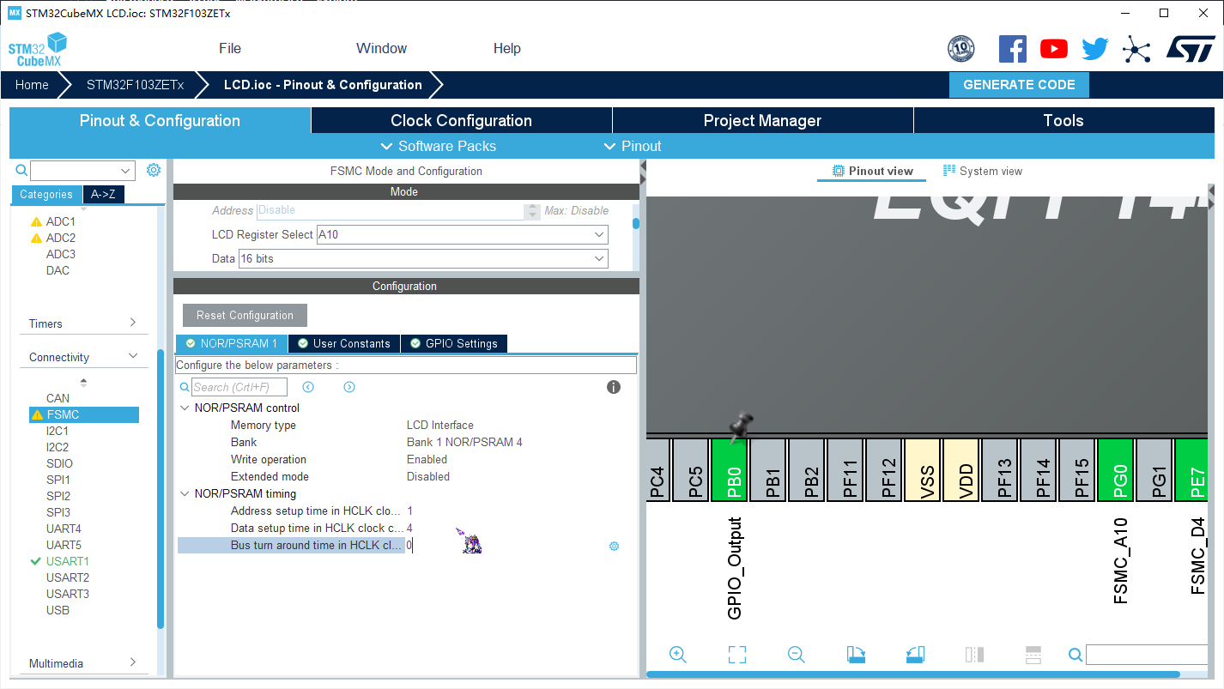
Task: Open peripheral list settings gear icon
Action: (154, 170)
